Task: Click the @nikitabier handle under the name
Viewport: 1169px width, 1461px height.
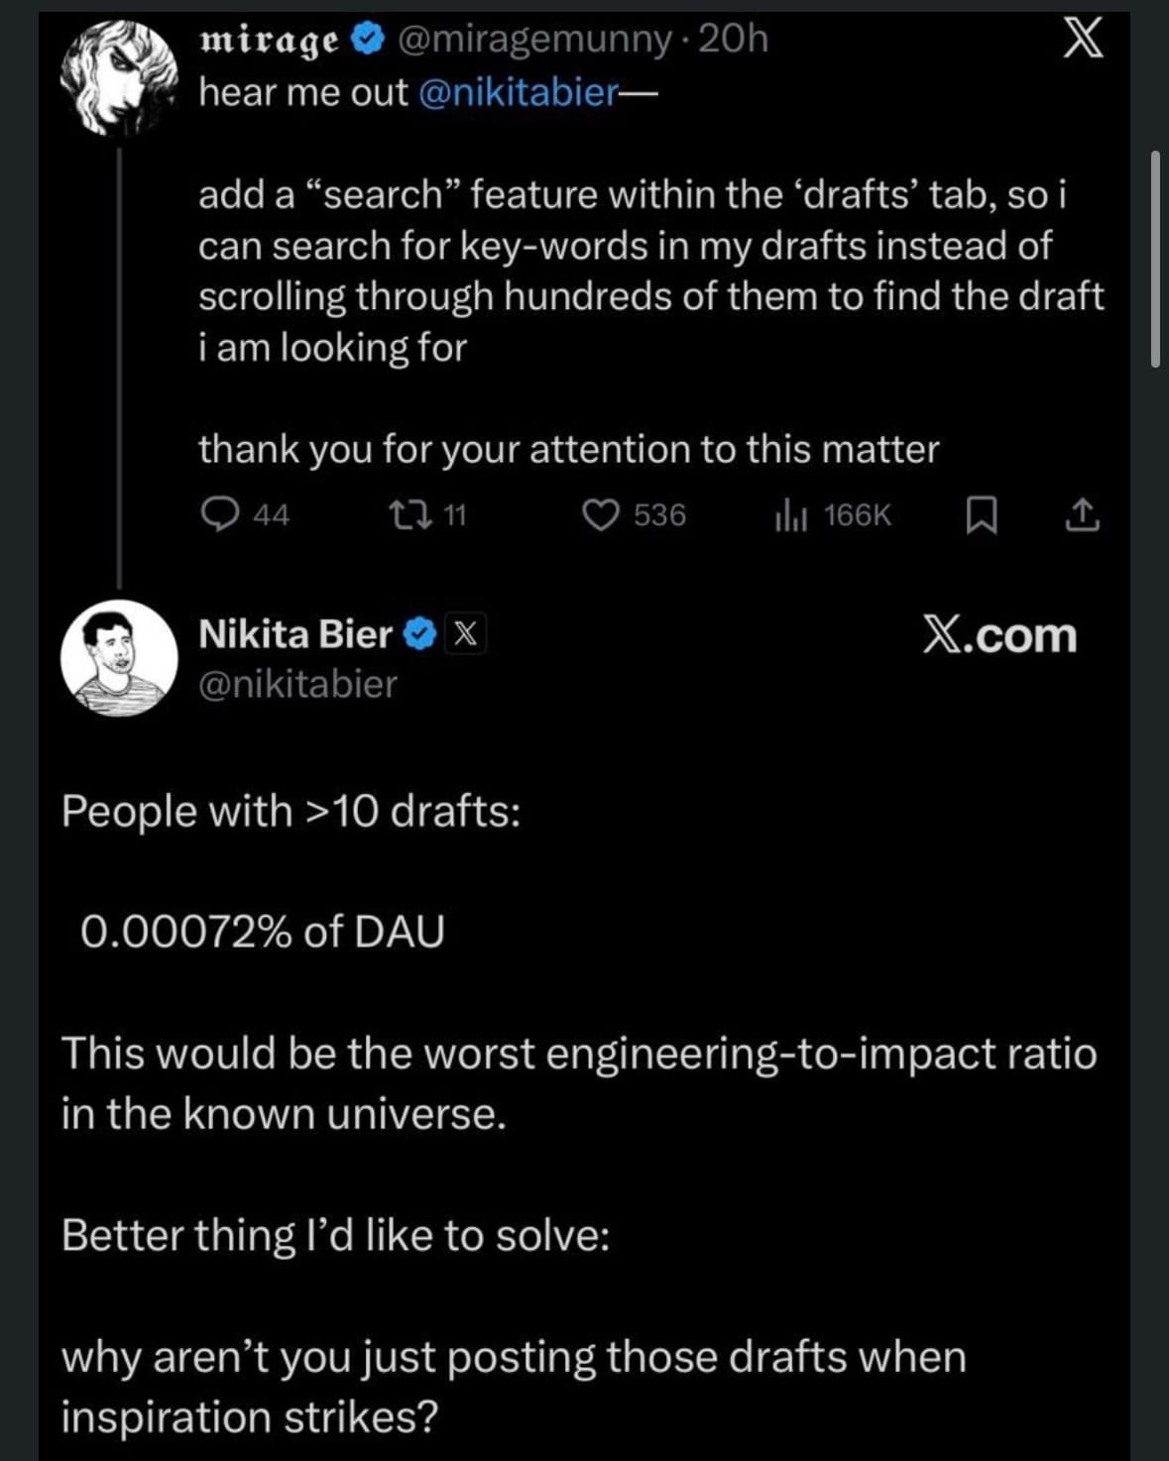Action: point(297,684)
